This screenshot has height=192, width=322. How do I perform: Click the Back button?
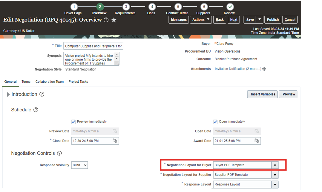point(220,20)
